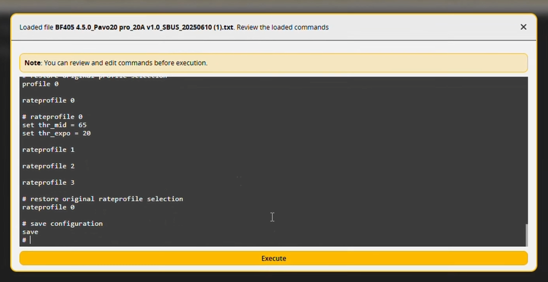This screenshot has width=548, height=282.
Task: Click the loaded file name in header
Action: click(x=144, y=27)
